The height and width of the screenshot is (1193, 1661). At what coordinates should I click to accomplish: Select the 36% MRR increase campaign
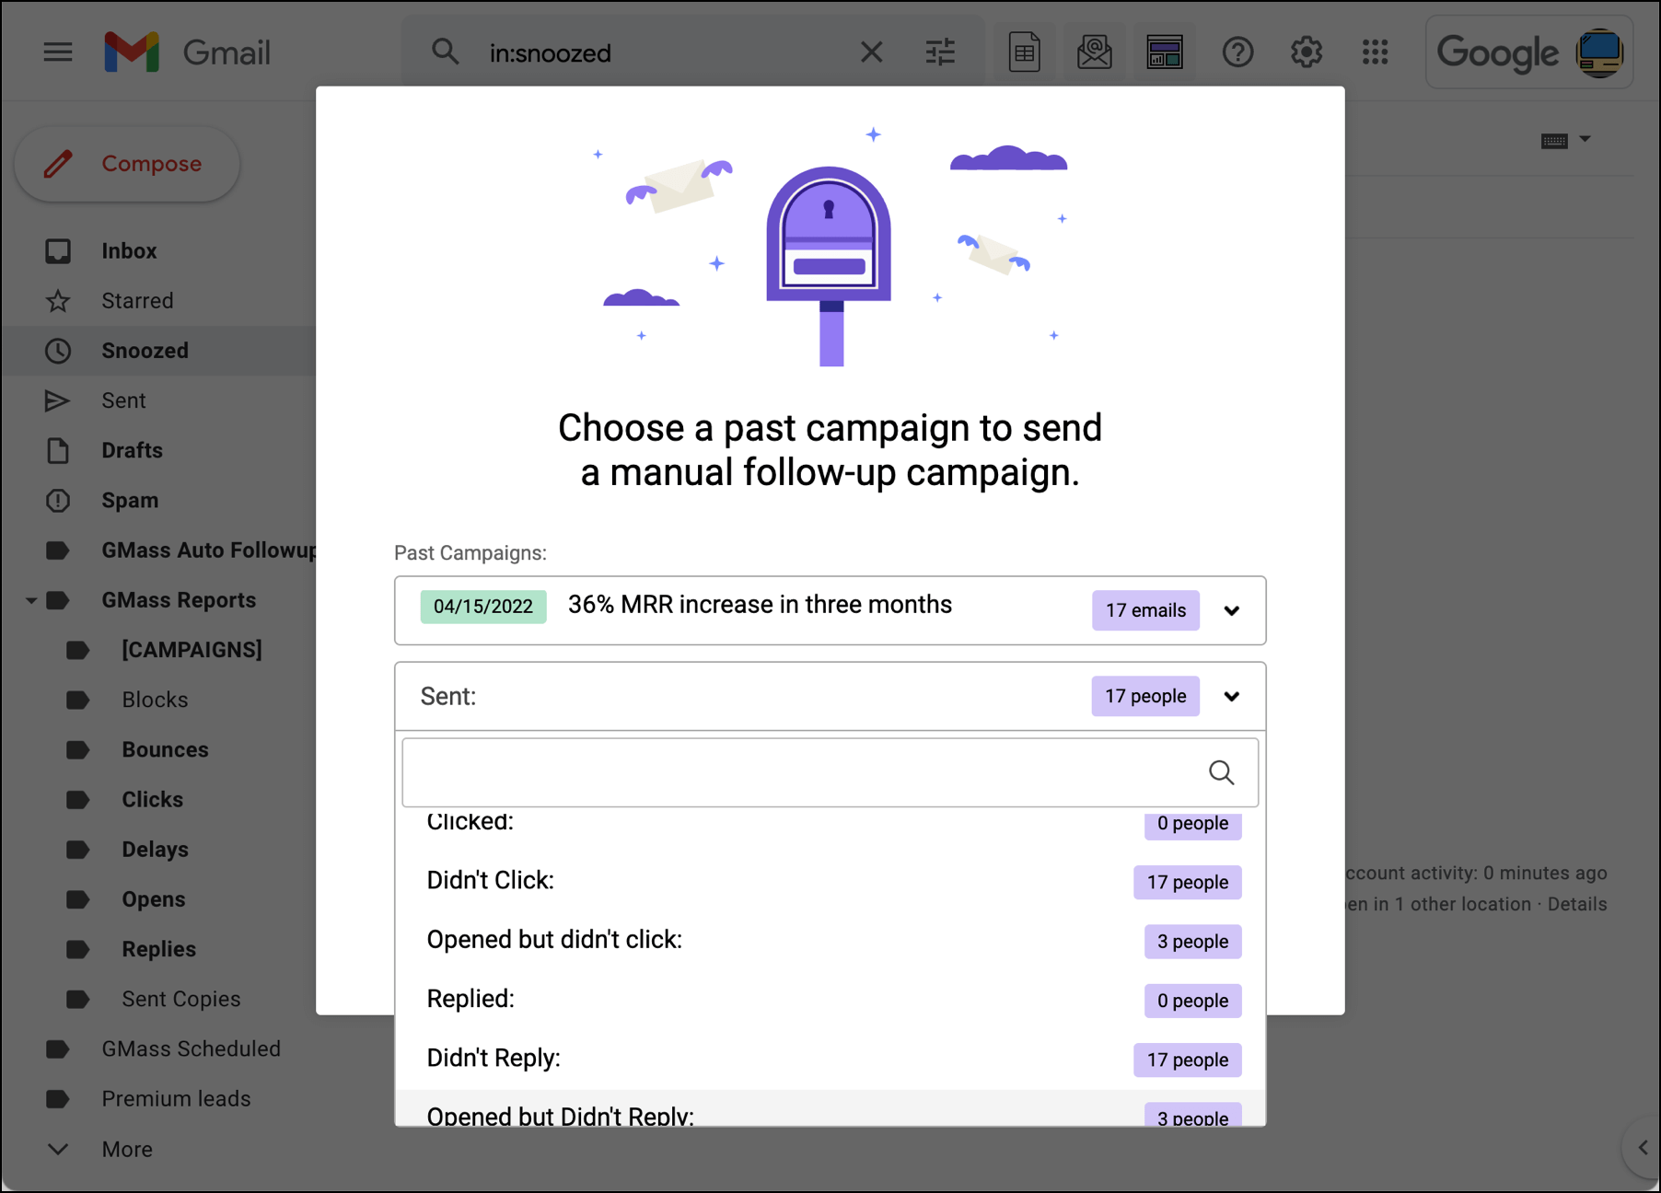click(x=760, y=605)
